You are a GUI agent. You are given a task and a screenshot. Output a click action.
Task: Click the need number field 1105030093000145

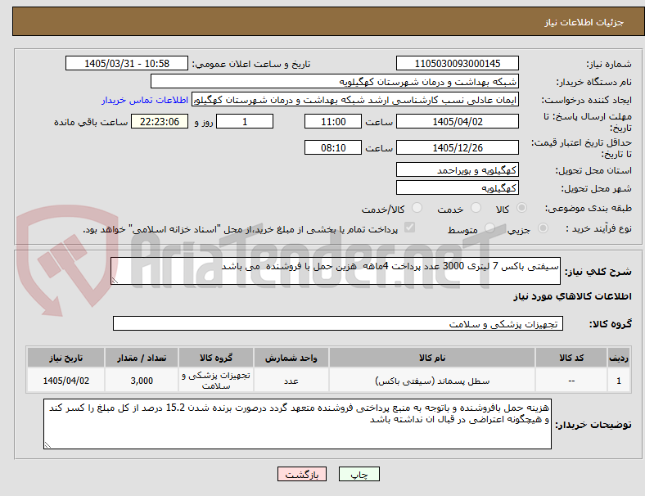[457, 63]
